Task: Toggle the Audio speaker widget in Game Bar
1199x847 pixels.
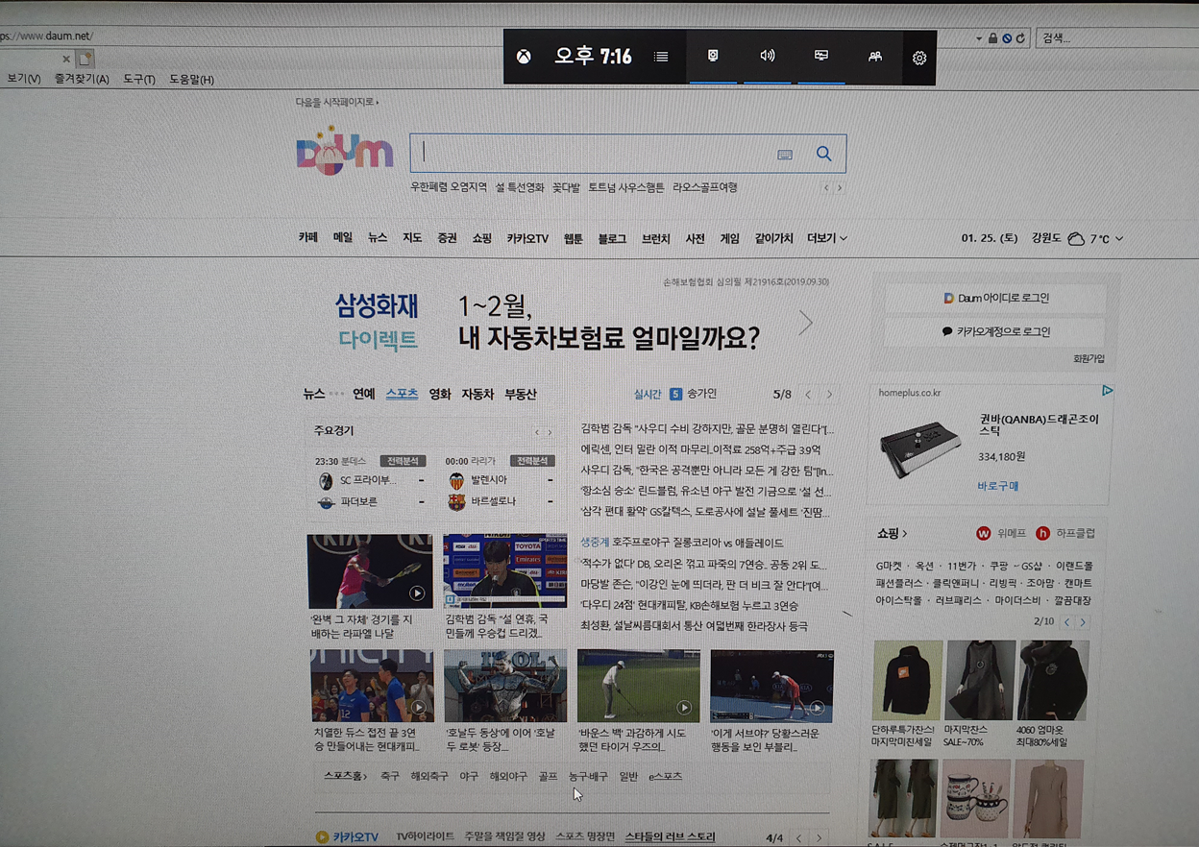Action: click(x=767, y=56)
